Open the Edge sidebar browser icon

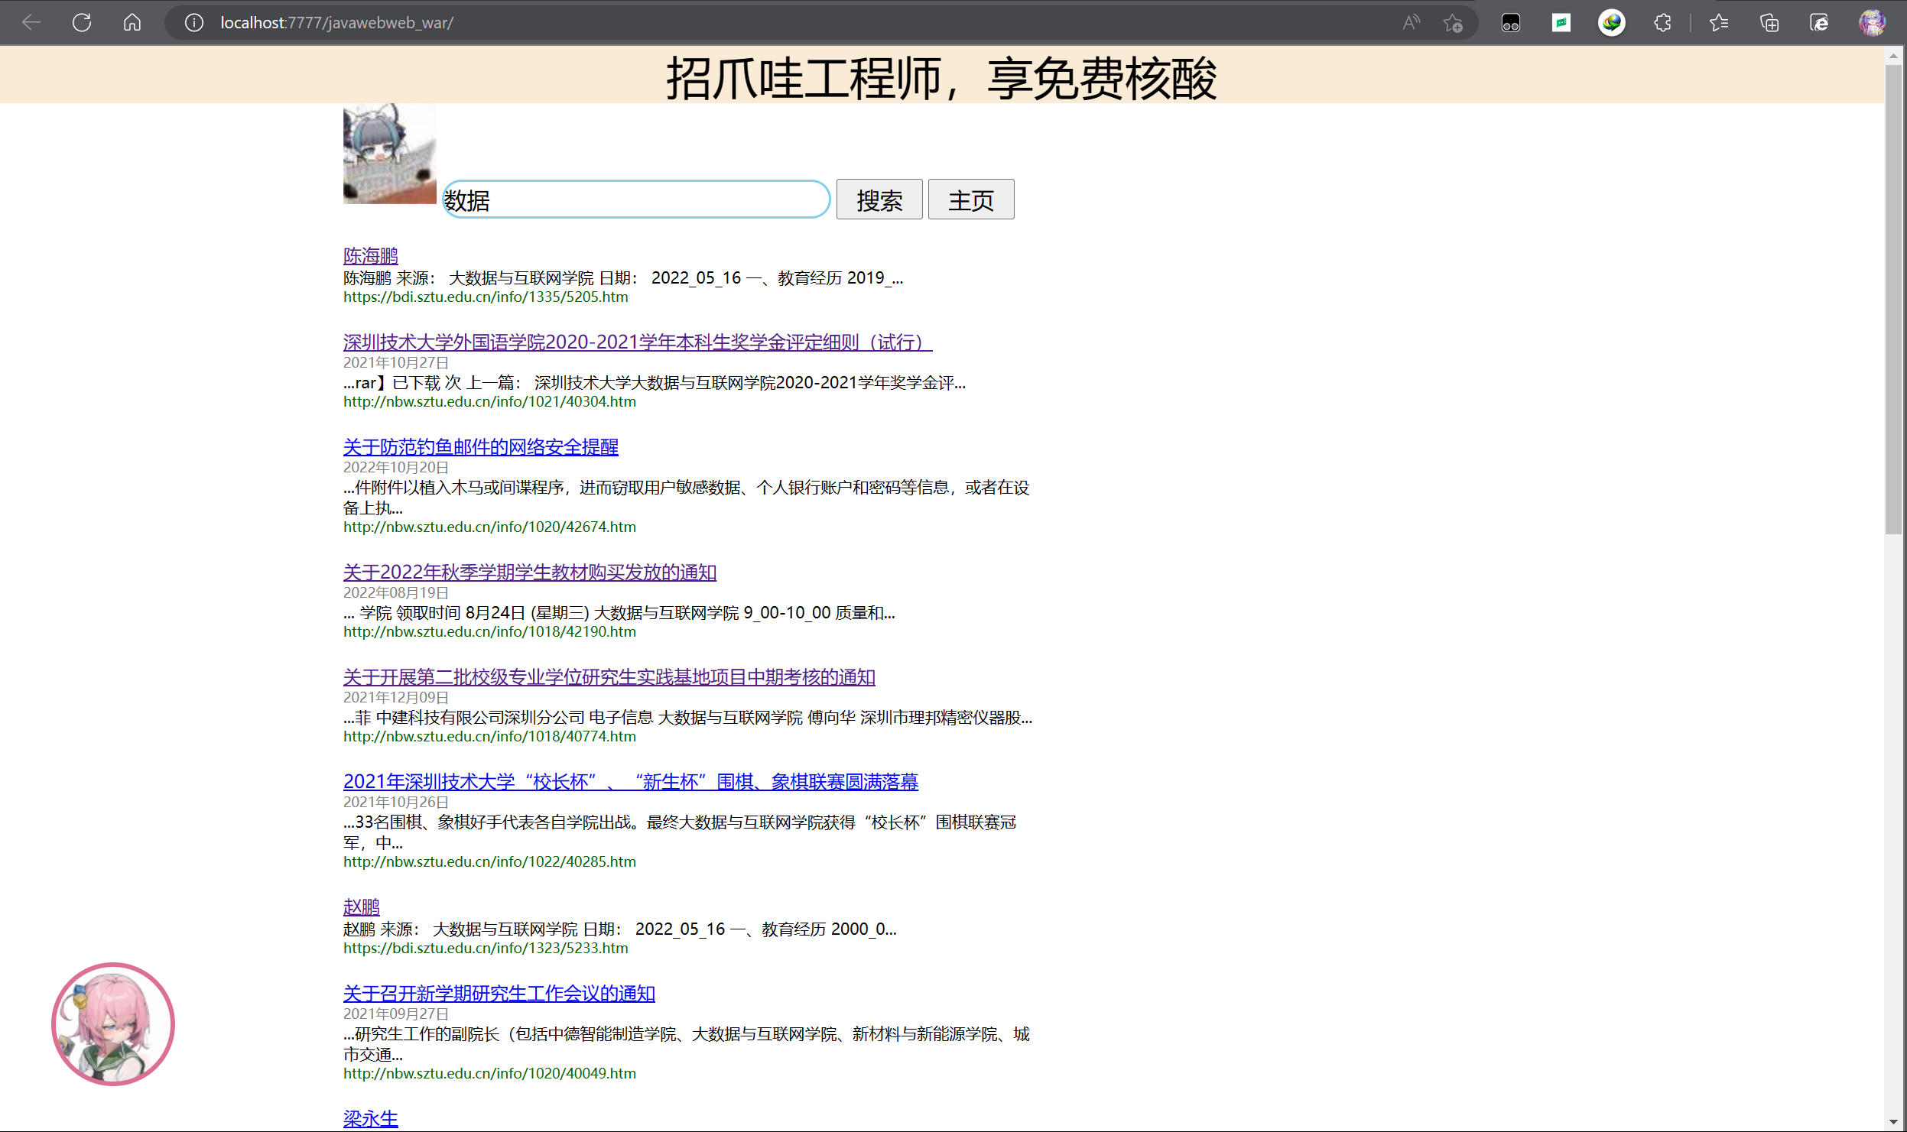point(1820,23)
